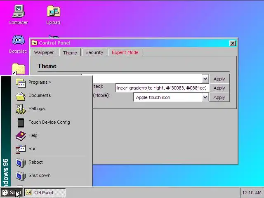The height and width of the screenshot is (198, 264).
Task: Click the Start button on taskbar
Action: click(12, 193)
